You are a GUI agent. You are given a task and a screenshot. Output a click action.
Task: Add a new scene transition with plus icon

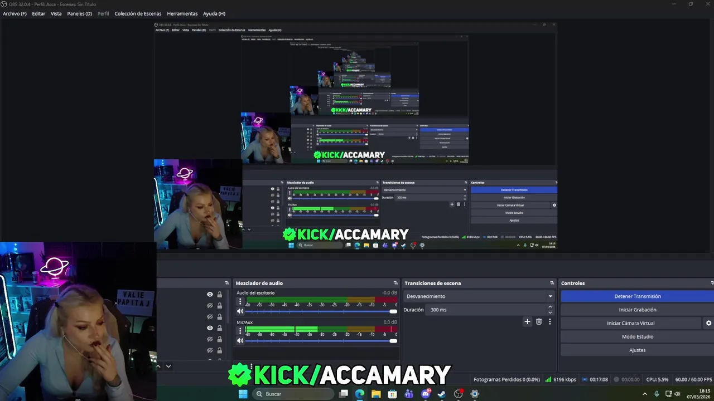pyautogui.click(x=527, y=321)
